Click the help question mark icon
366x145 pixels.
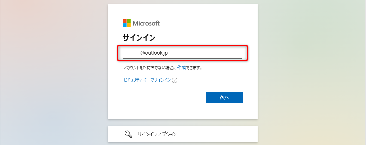[x=175, y=80]
